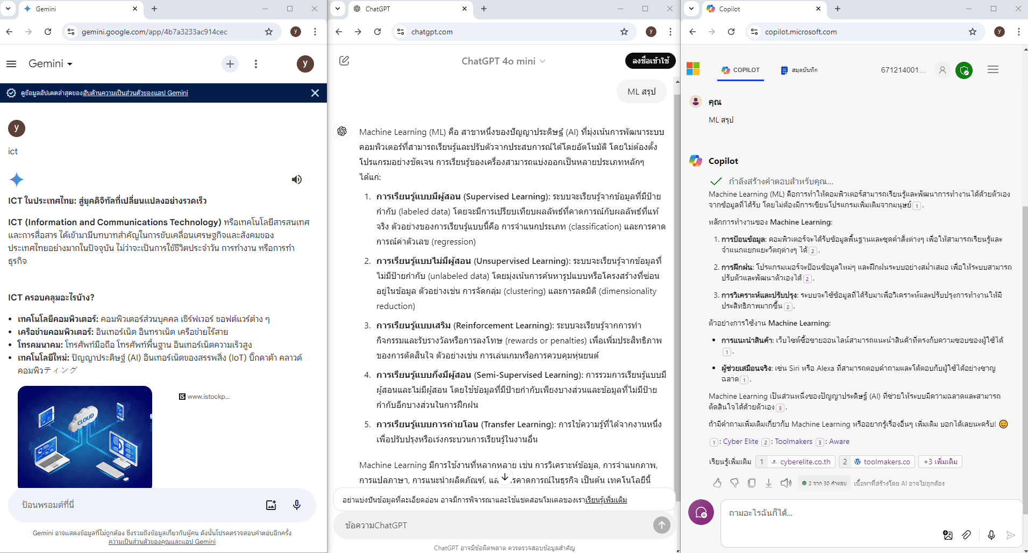Start new chat with Gemini plus button
This screenshot has height=553, width=1028.
coord(230,64)
